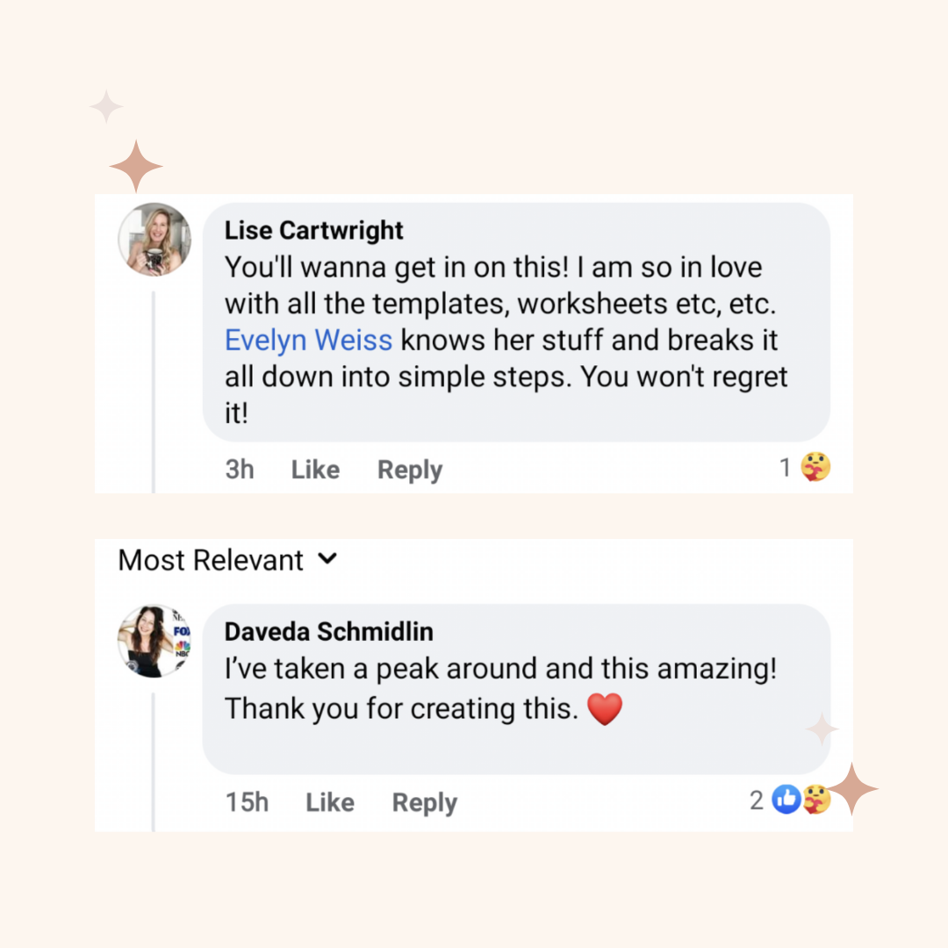This screenshot has width=948, height=948.
Task: Click reaction count 1 on Lise's comment
Action: pyautogui.click(x=786, y=468)
